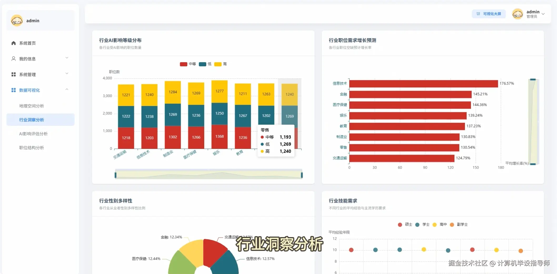Screen dimensions: 557x274
Task: Click the yellow 1221 segment for 交通运输
Action: 126,95
